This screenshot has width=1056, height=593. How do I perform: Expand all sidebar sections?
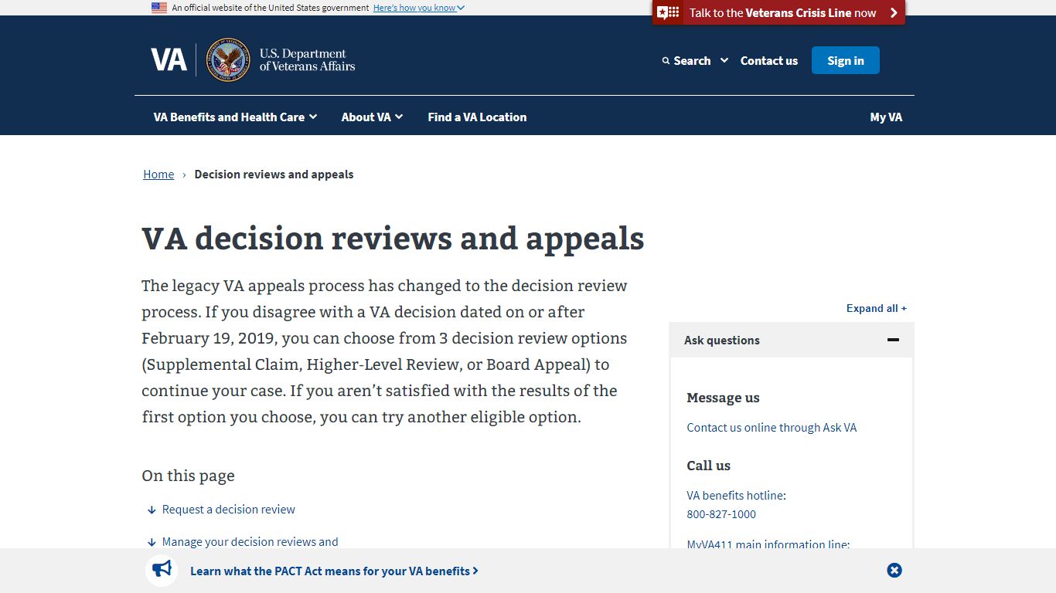click(x=877, y=308)
